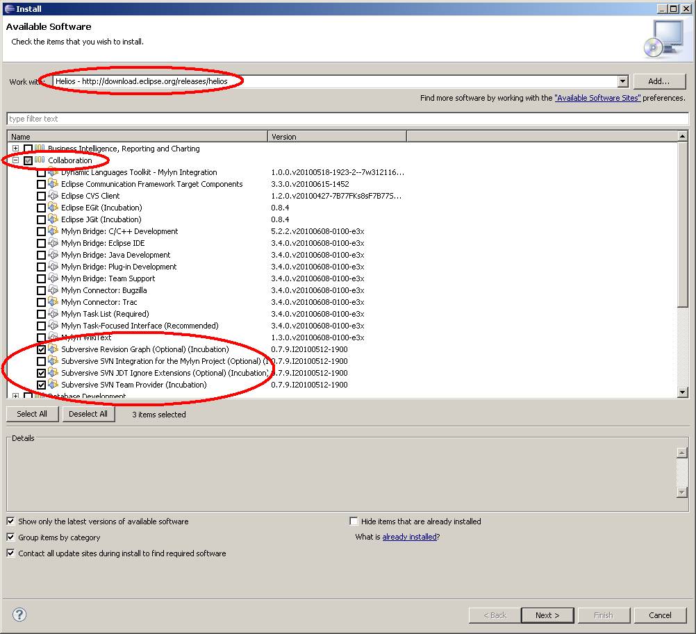Viewport: 696px width, 634px height.
Task: Click the Eclipse CVS Client feature icon
Action: [x=53, y=196]
